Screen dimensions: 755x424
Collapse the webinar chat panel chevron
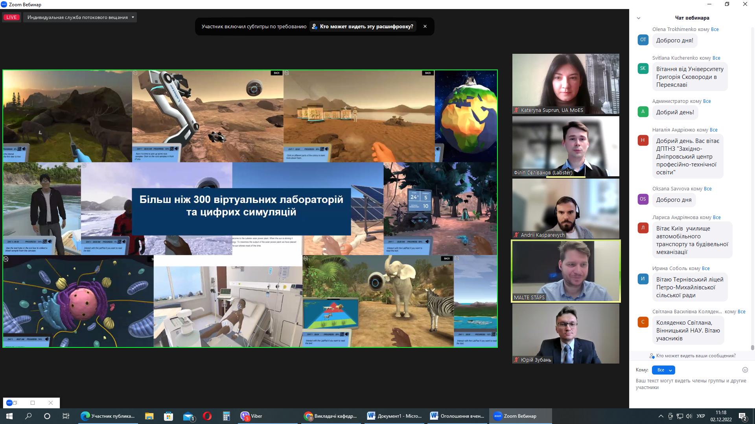pyautogui.click(x=639, y=18)
